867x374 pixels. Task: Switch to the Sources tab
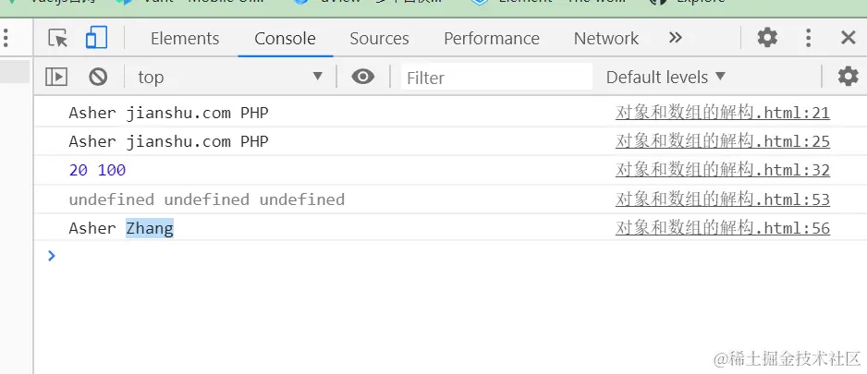[x=379, y=38]
